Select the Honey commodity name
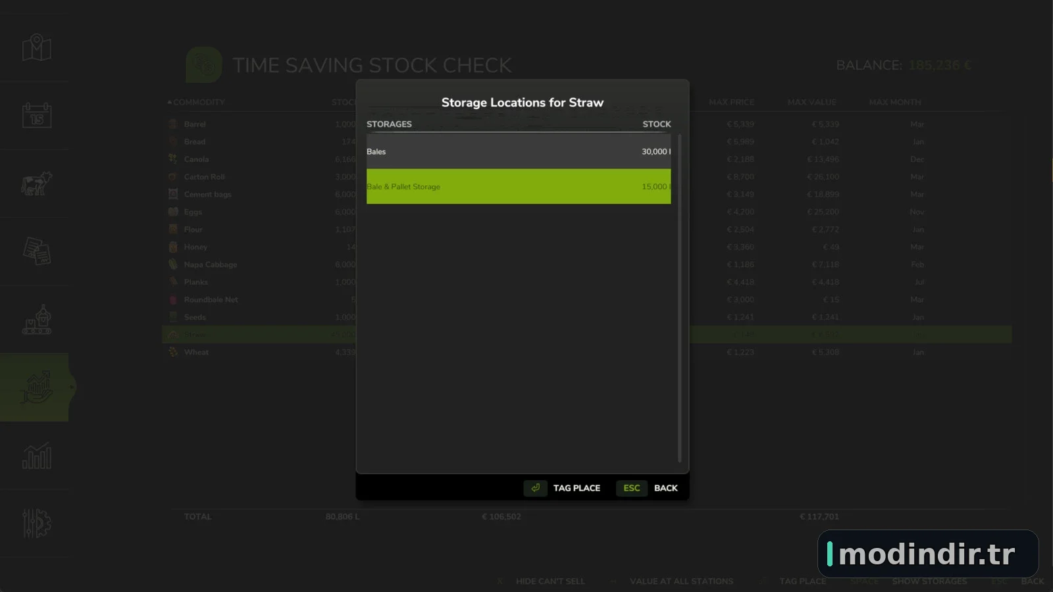Viewport: 1053px width, 592px height. (x=195, y=247)
